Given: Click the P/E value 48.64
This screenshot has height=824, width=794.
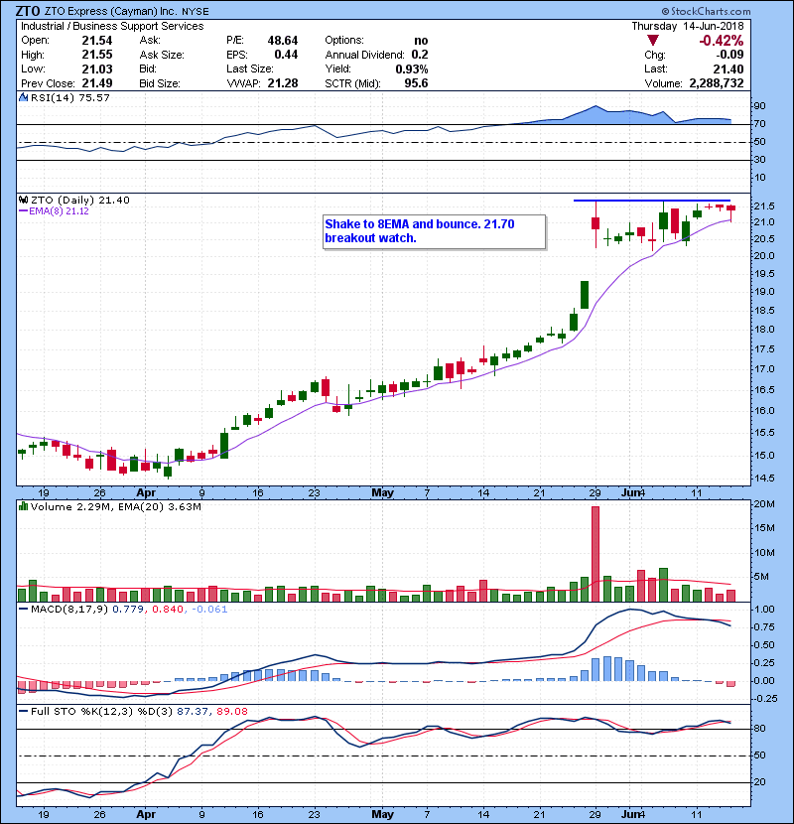Looking at the screenshot, I should 283,41.
